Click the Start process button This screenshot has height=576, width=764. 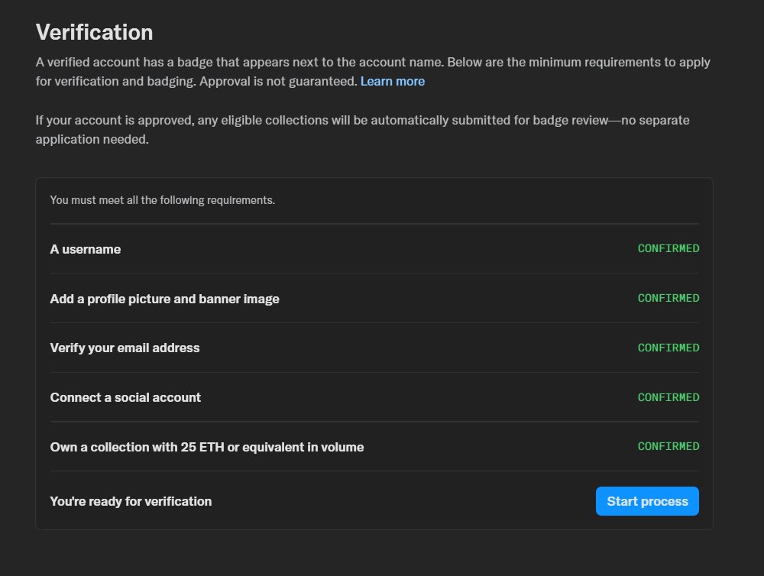(647, 501)
